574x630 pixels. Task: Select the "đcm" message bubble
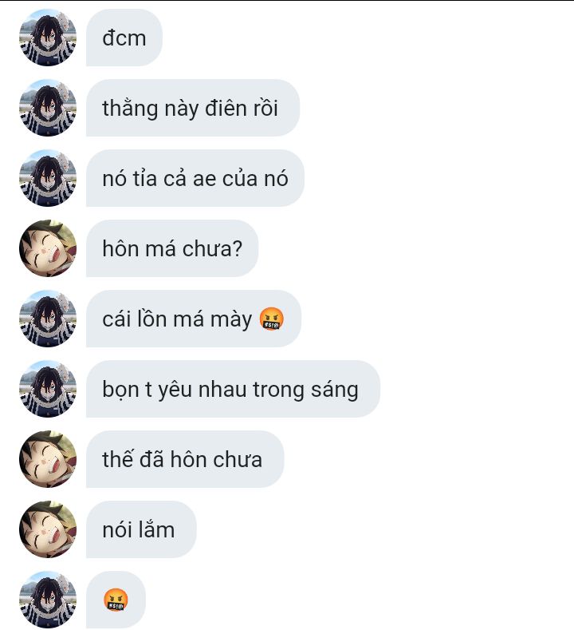tap(124, 38)
